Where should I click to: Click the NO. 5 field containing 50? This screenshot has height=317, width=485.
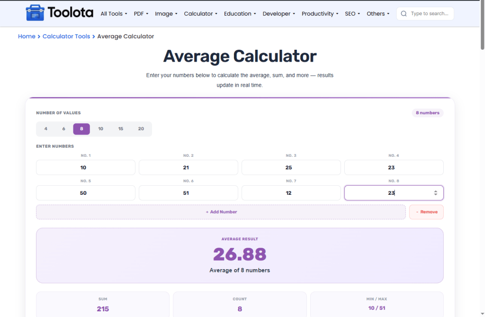86,193
